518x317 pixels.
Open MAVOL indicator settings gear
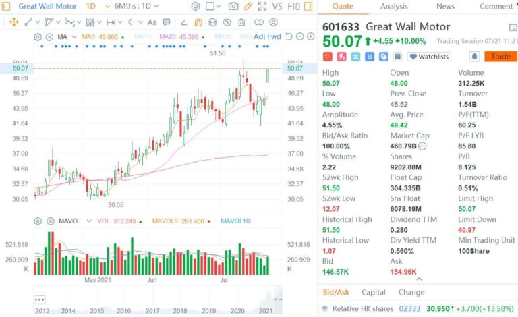38,221
